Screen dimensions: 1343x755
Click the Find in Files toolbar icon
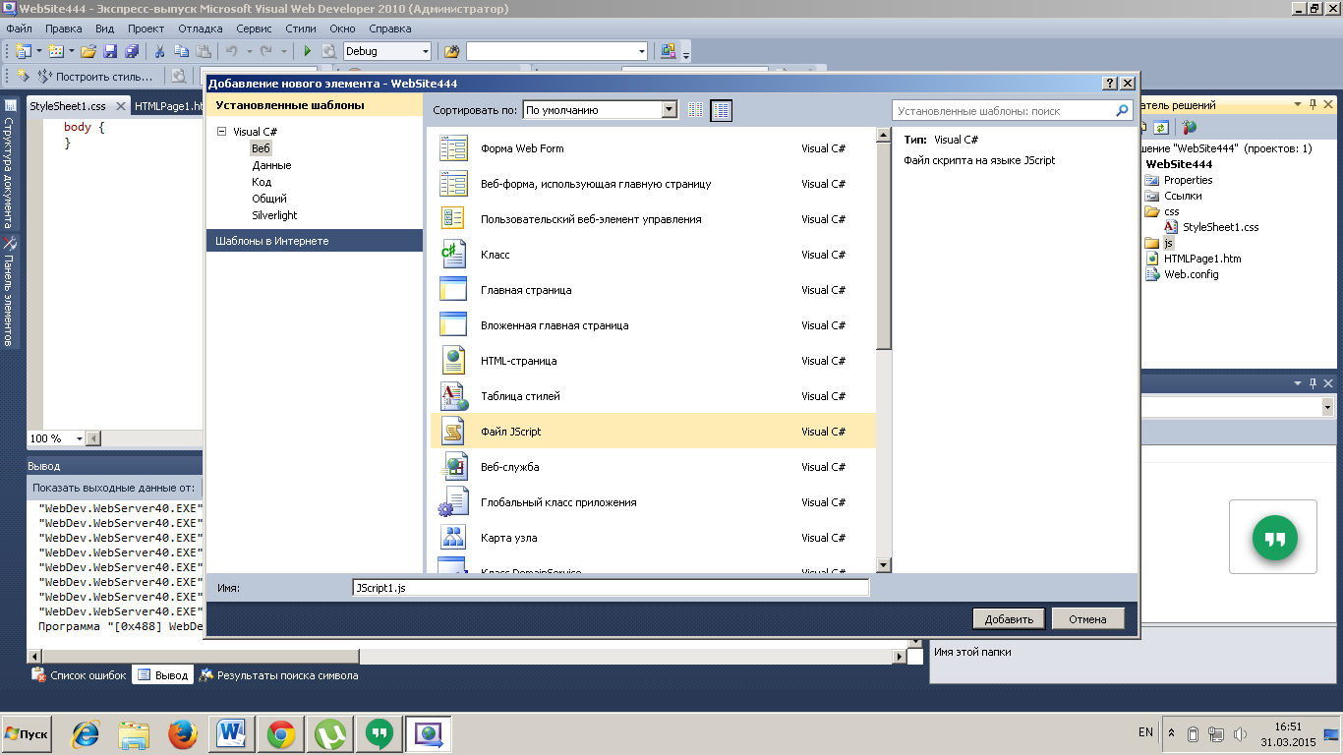click(451, 51)
